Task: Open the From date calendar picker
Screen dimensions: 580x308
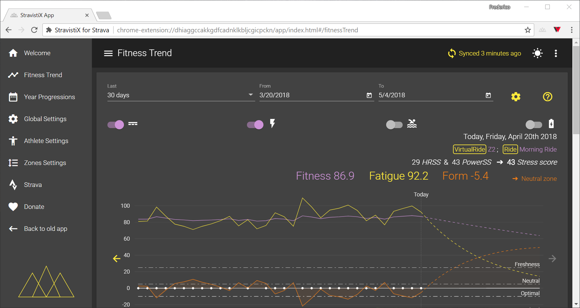Action: point(369,95)
